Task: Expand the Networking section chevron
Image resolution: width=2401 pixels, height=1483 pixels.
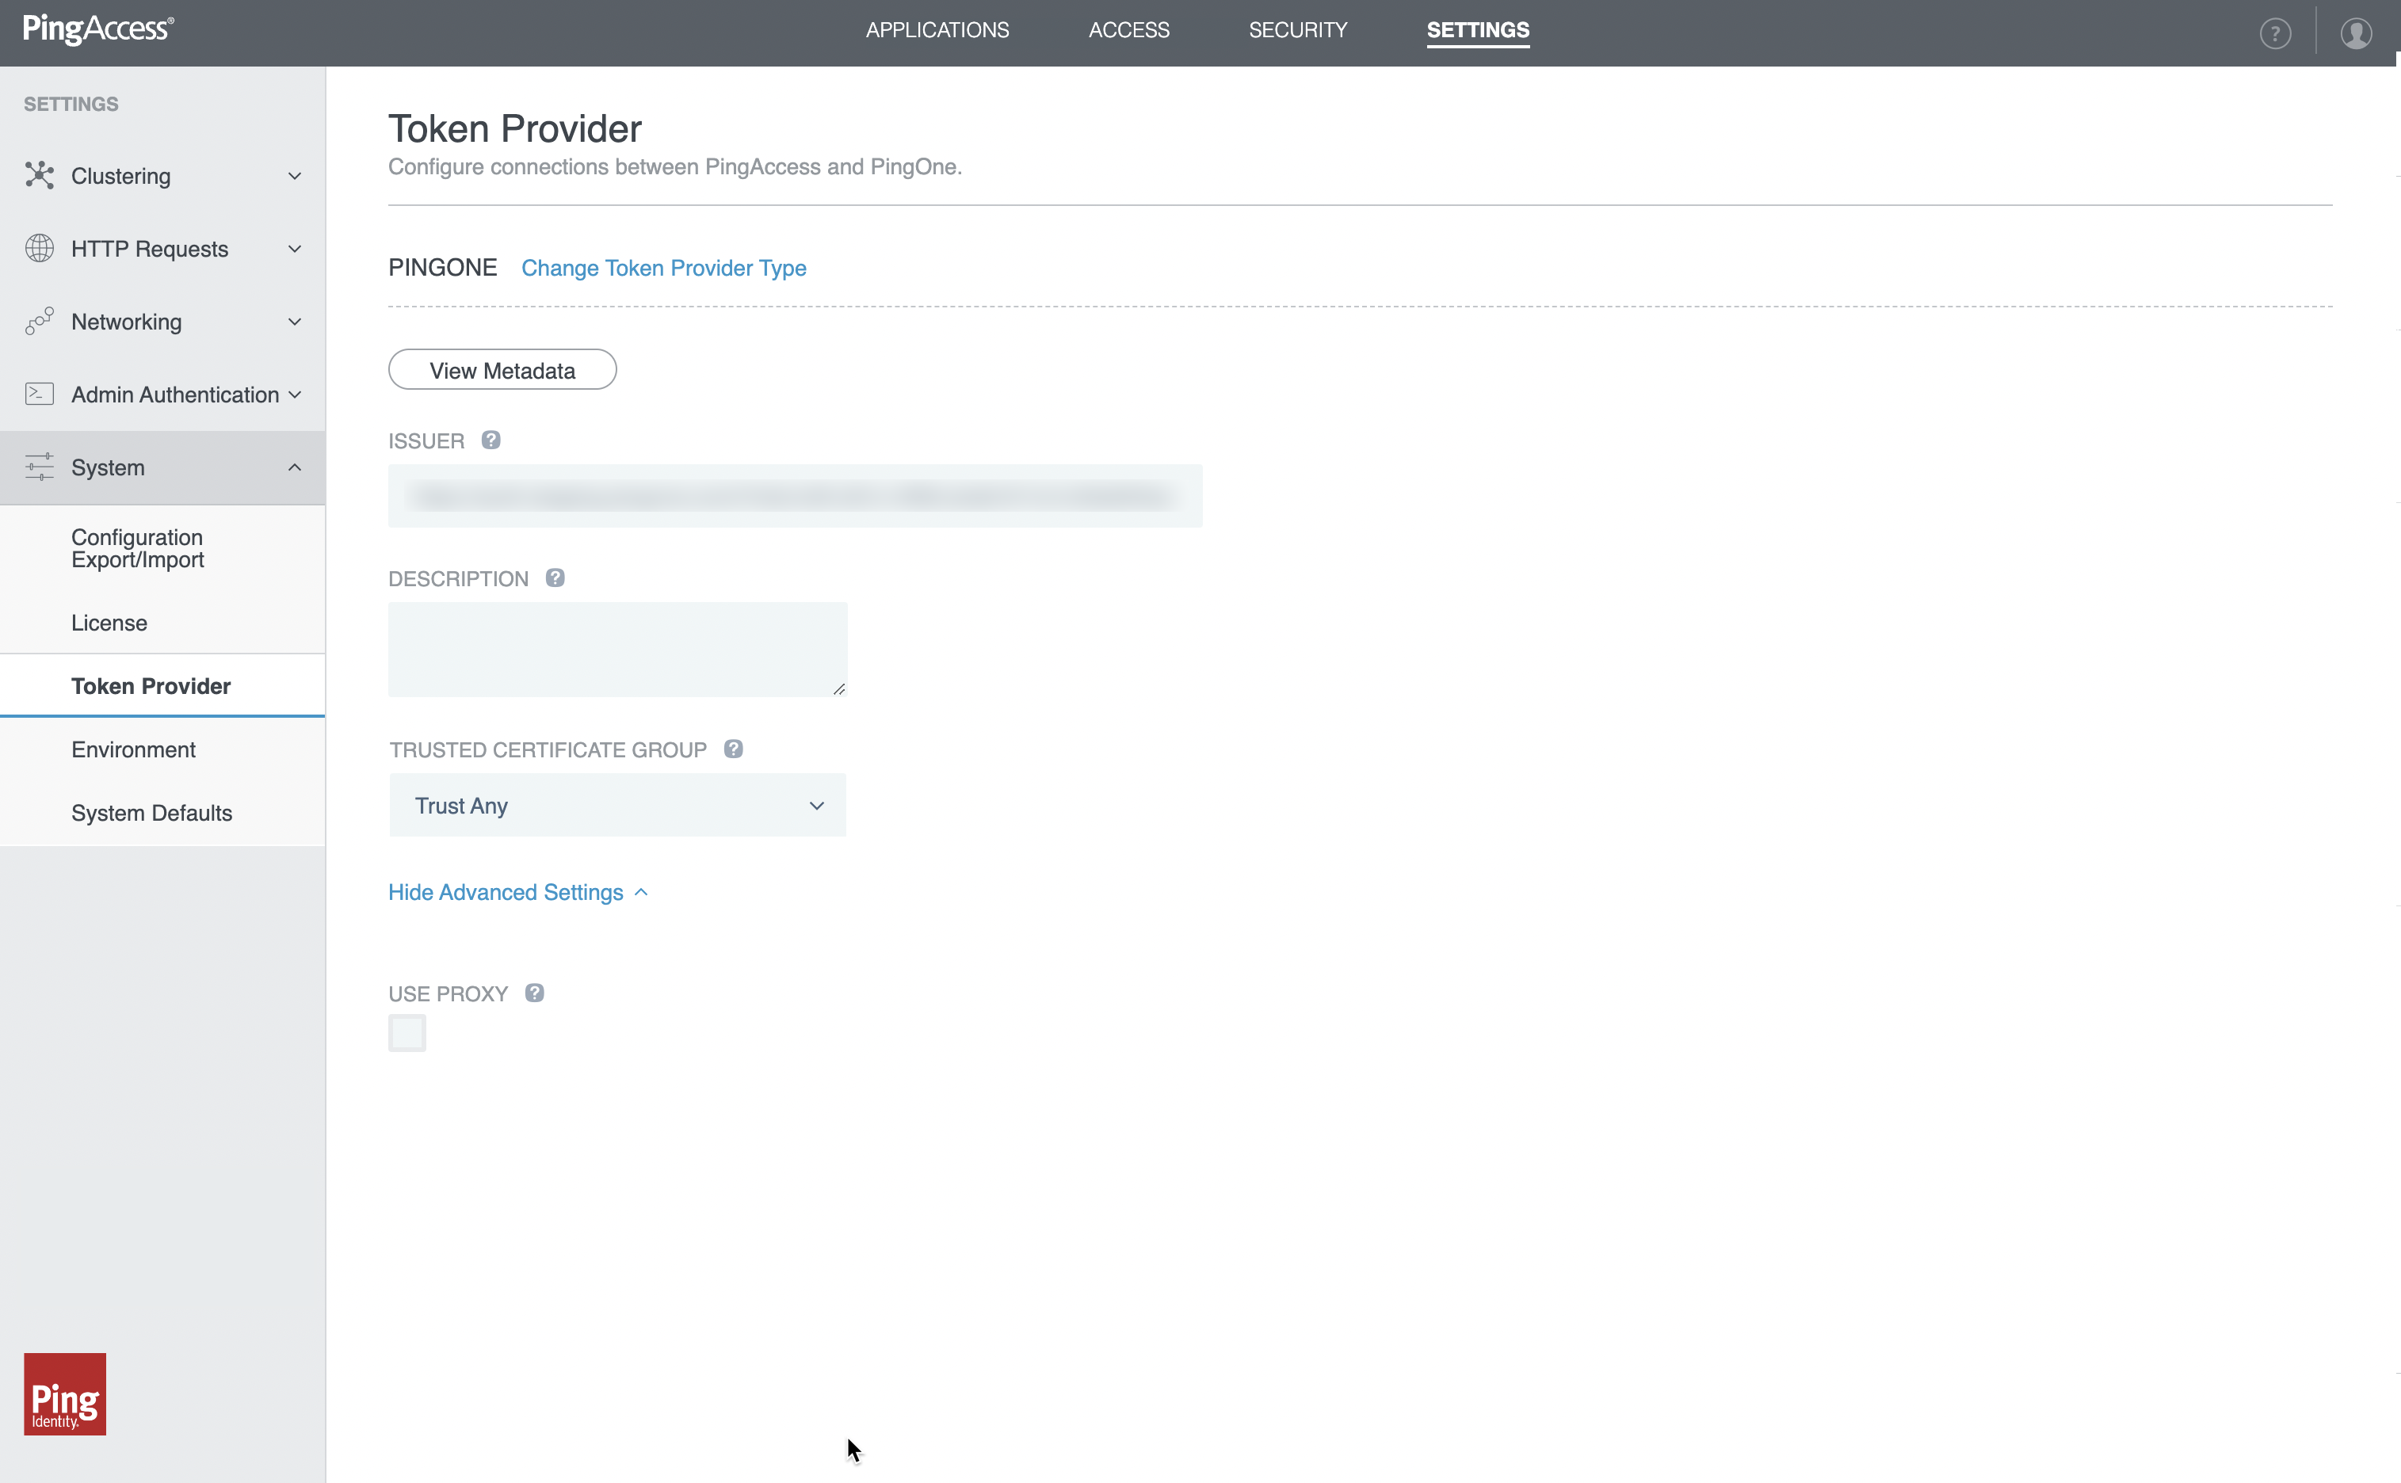Action: click(x=294, y=322)
